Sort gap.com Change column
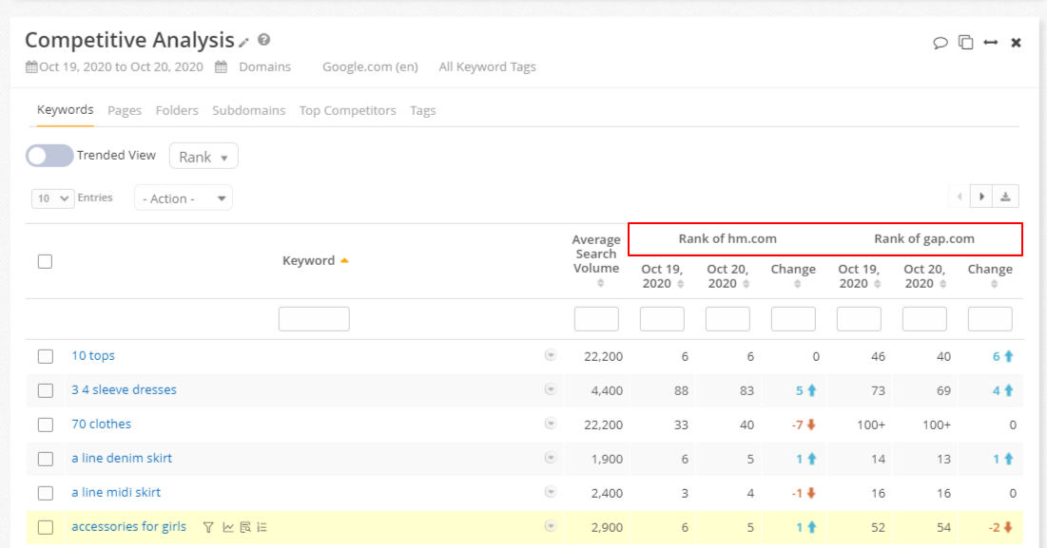Viewport: 1047px width, 548px height. click(995, 284)
